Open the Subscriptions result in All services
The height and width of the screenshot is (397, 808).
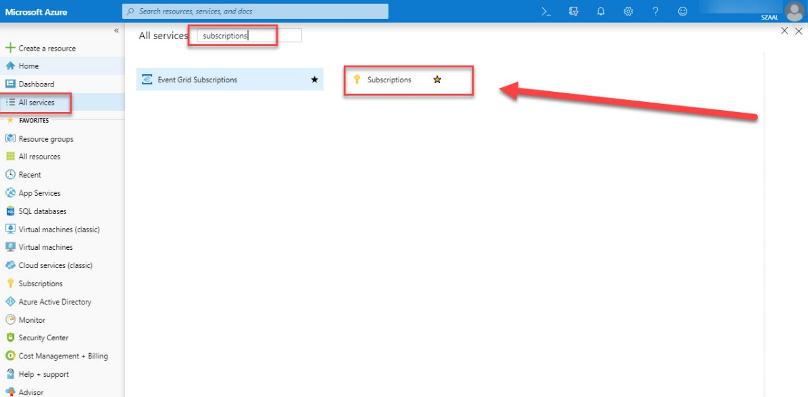click(x=389, y=80)
